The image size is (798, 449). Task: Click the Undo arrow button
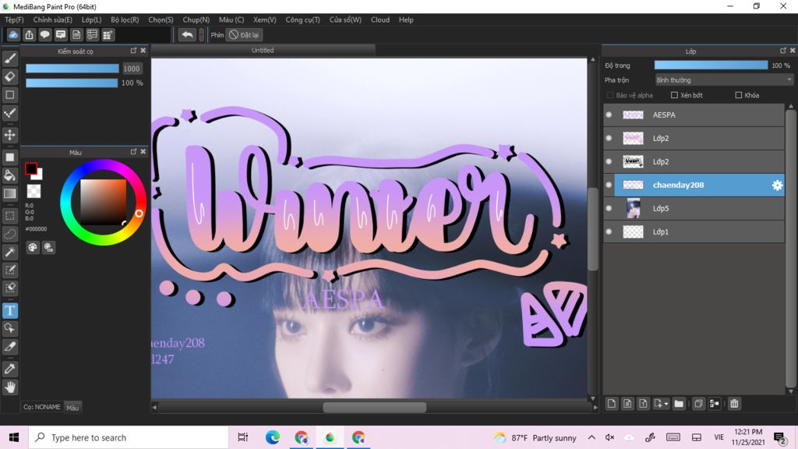click(187, 34)
